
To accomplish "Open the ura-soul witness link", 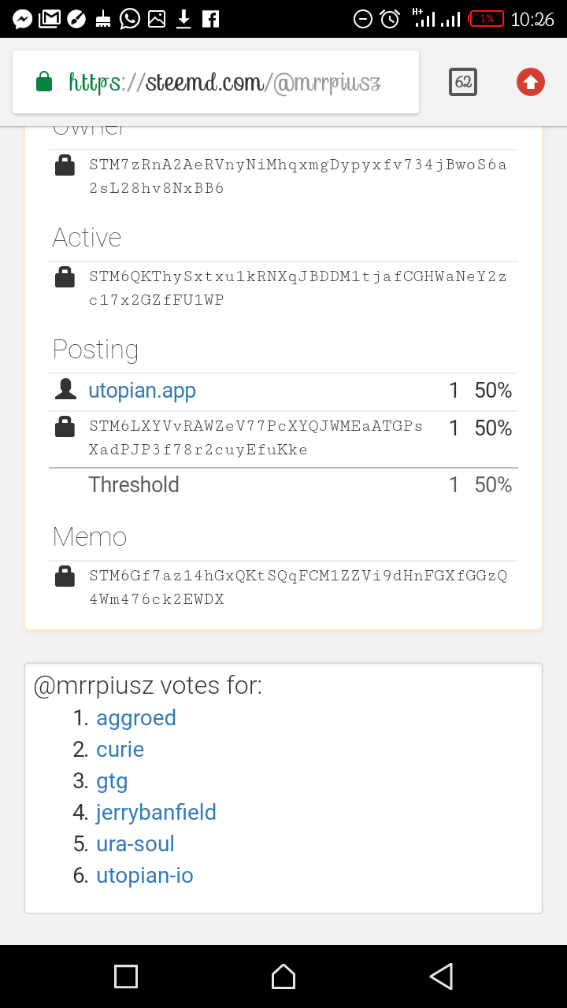I will click(135, 843).
